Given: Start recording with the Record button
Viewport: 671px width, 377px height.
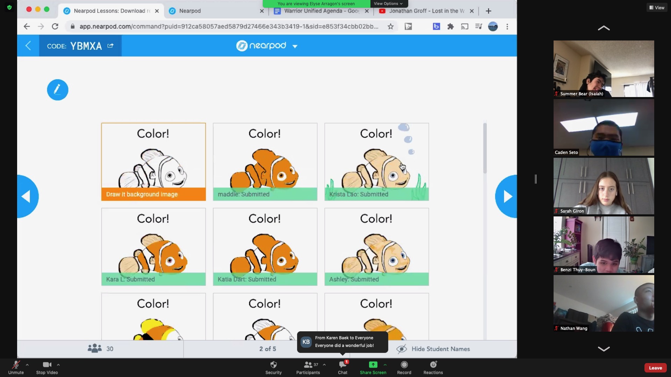Looking at the screenshot, I should click(x=404, y=368).
